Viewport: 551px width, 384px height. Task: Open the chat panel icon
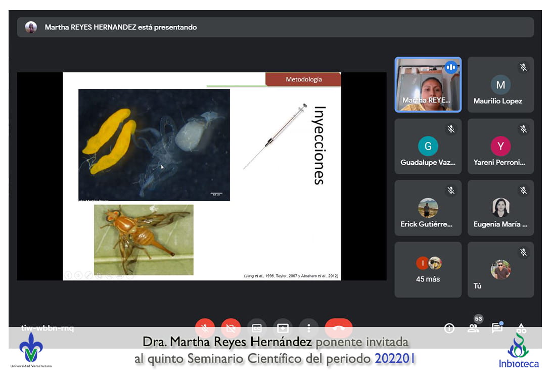click(497, 328)
